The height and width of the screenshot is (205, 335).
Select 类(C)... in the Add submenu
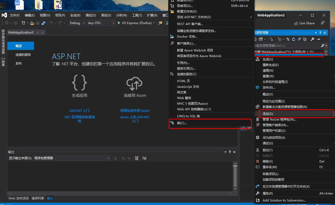(x=182, y=123)
